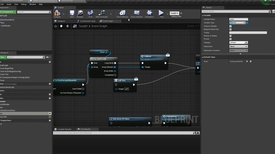Add a new function with the plus icon
Viewport: 275px width, 154px height.
[50, 84]
